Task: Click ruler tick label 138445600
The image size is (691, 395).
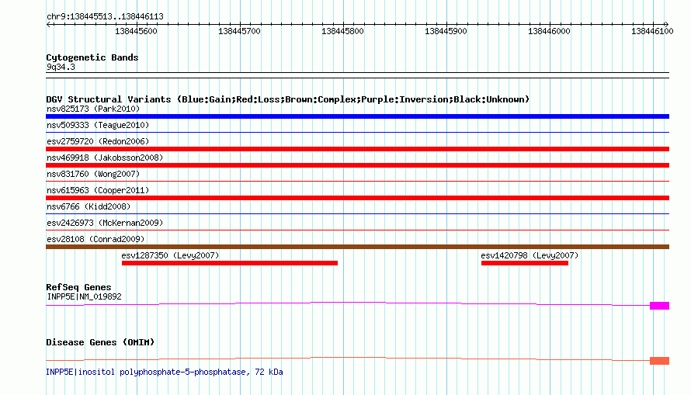Action: pos(136,31)
